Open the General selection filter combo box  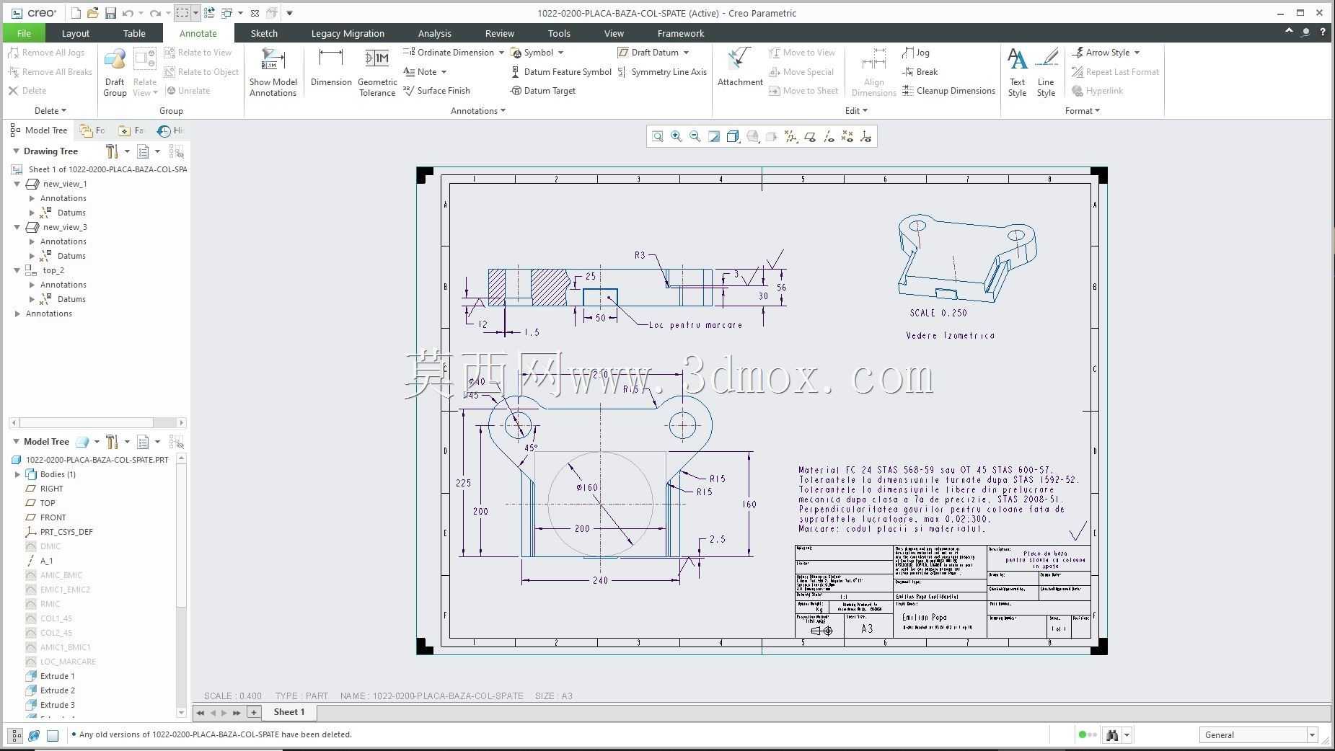click(1258, 735)
